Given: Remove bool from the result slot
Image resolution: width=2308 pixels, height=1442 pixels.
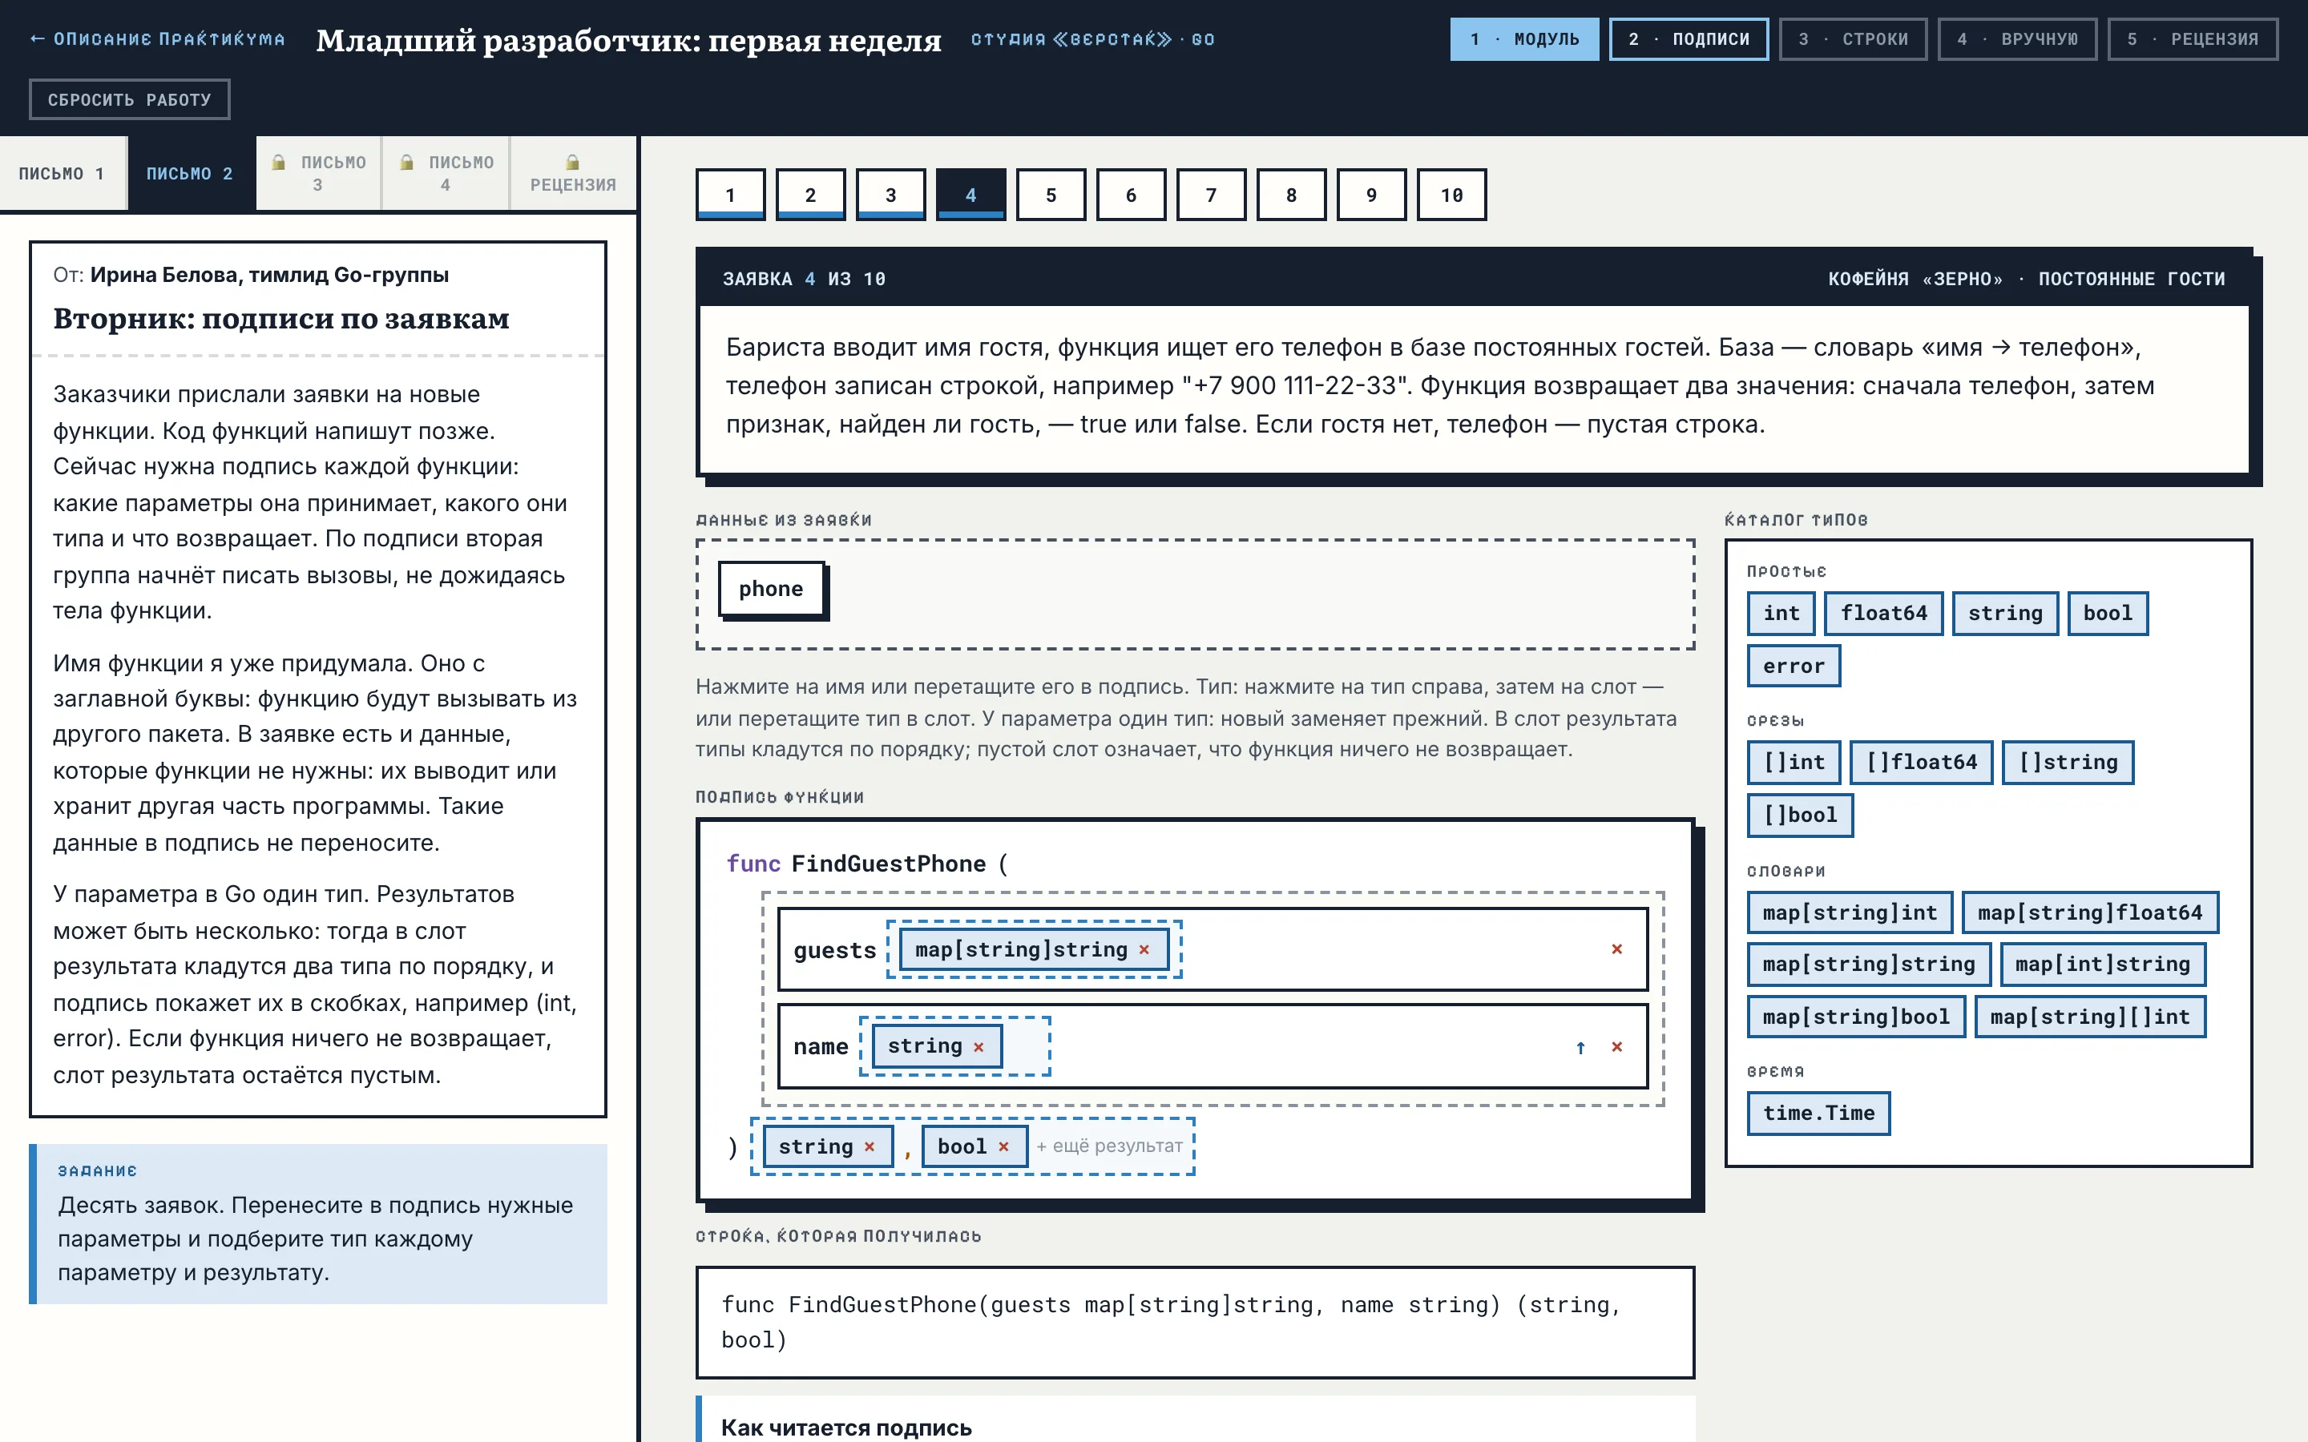Looking at the screenshot, I should (1003, 1146).
